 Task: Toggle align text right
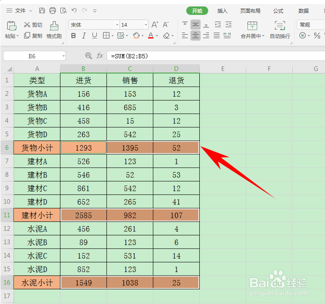coord(206,36)
